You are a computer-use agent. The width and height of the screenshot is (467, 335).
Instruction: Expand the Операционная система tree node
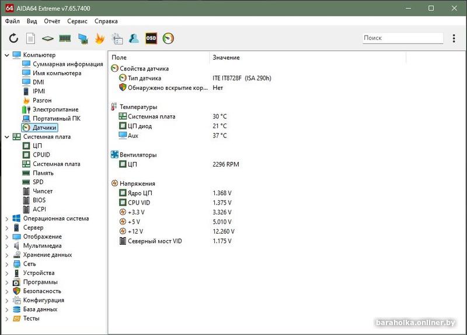7,218
